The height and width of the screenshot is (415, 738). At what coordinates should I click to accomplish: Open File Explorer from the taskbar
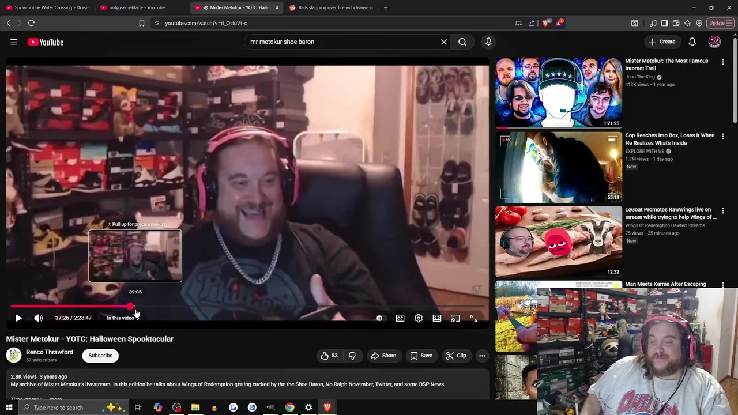(x=195, y=408)
